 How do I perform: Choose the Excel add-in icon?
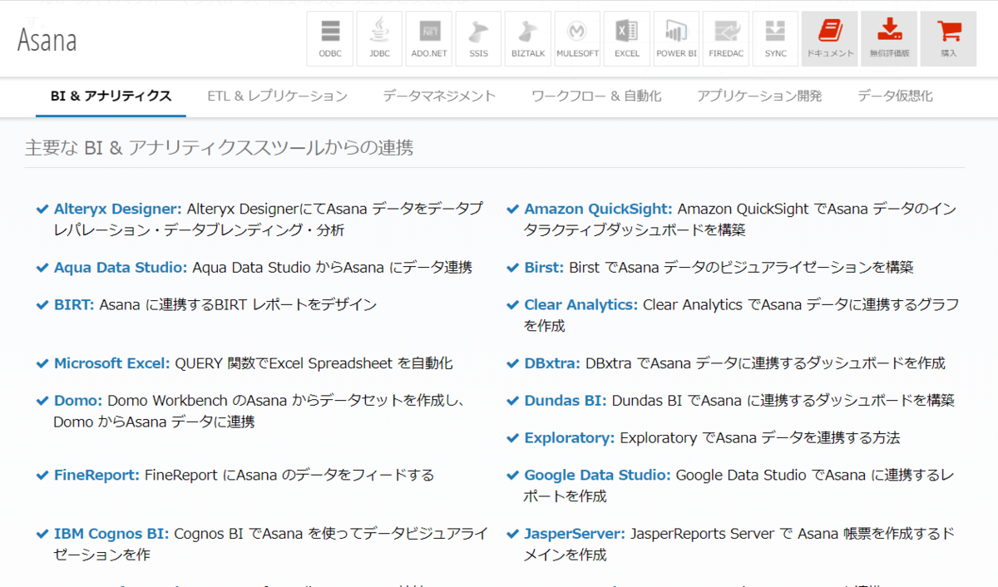point(627,39)
